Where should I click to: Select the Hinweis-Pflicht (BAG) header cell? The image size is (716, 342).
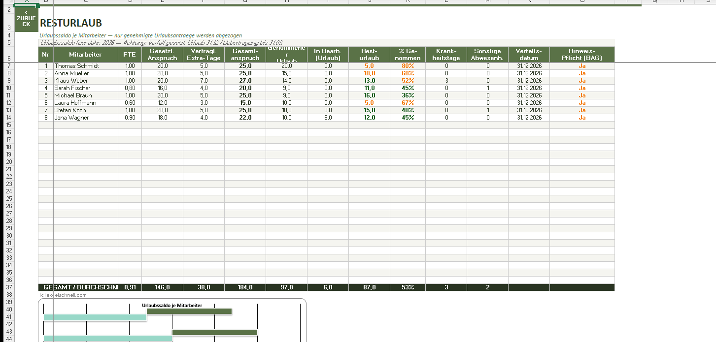pos(581,54)
